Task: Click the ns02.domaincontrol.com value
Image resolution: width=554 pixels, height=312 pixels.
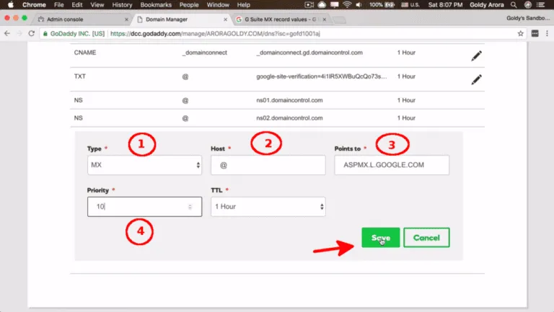Action: pyautogui.click(x=289, y=118)
